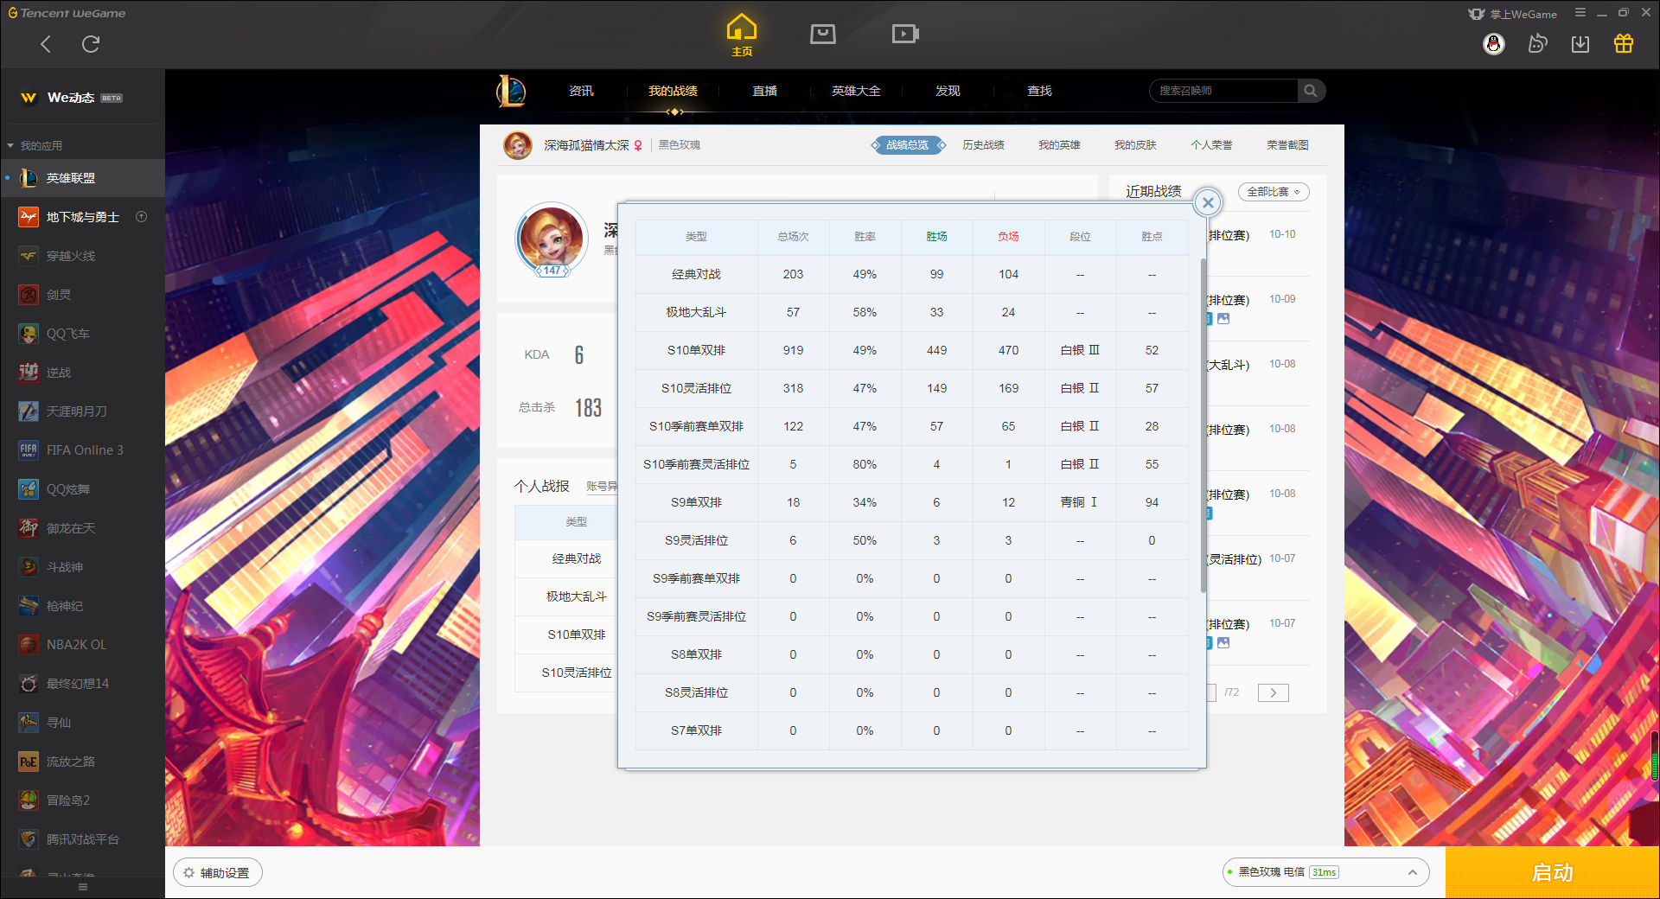The image size is (1660, 899).
Task: Expand the 黑色玫瑰 电信 server selector
Action: [1325, 872]
